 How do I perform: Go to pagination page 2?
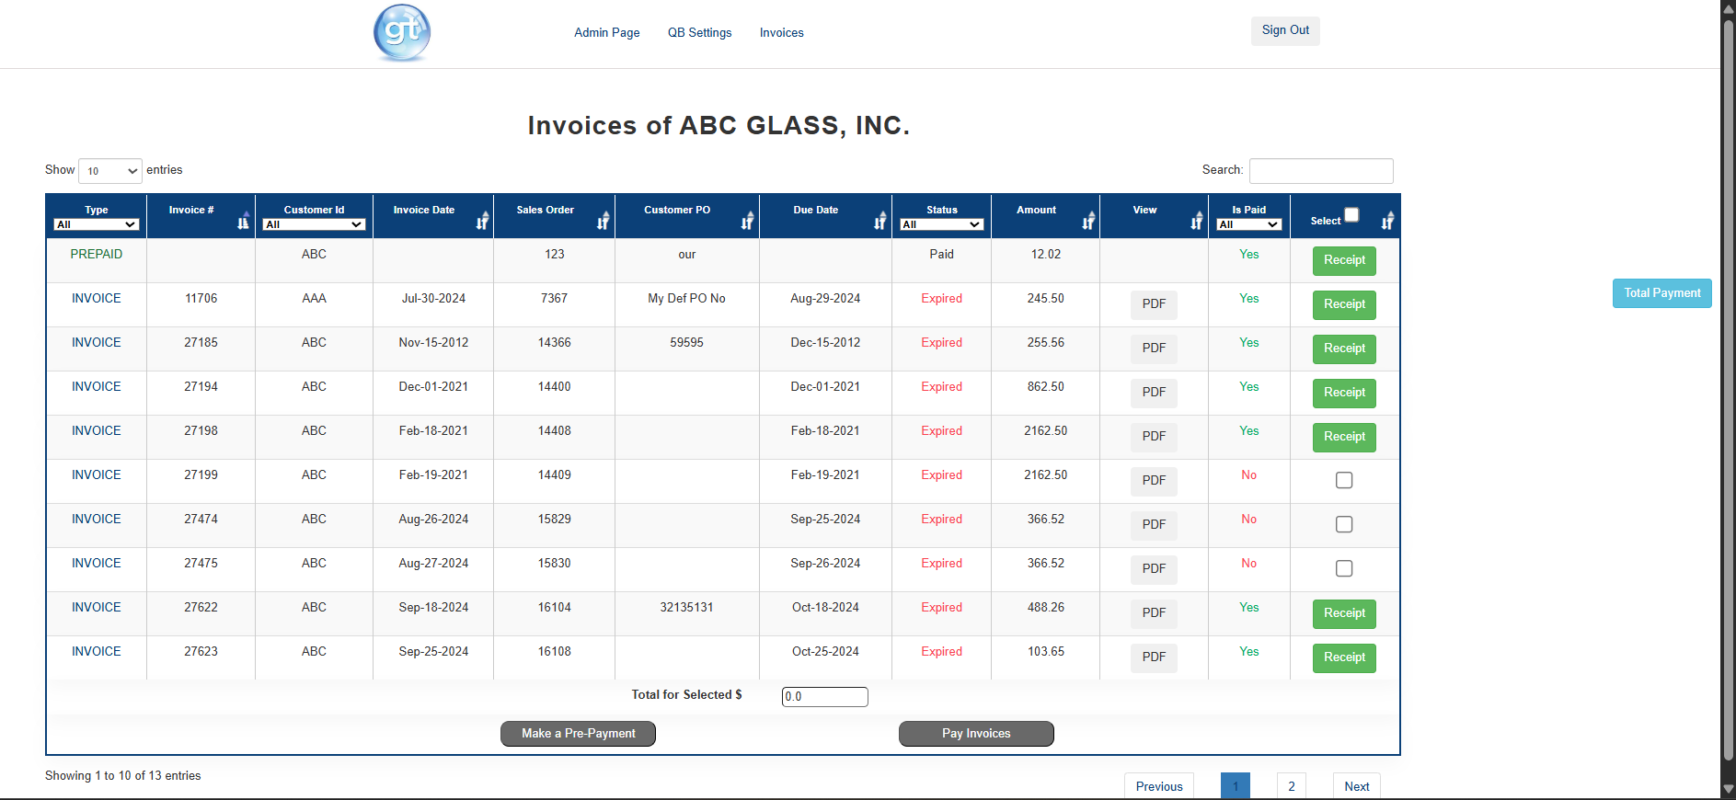[1292, 786]
